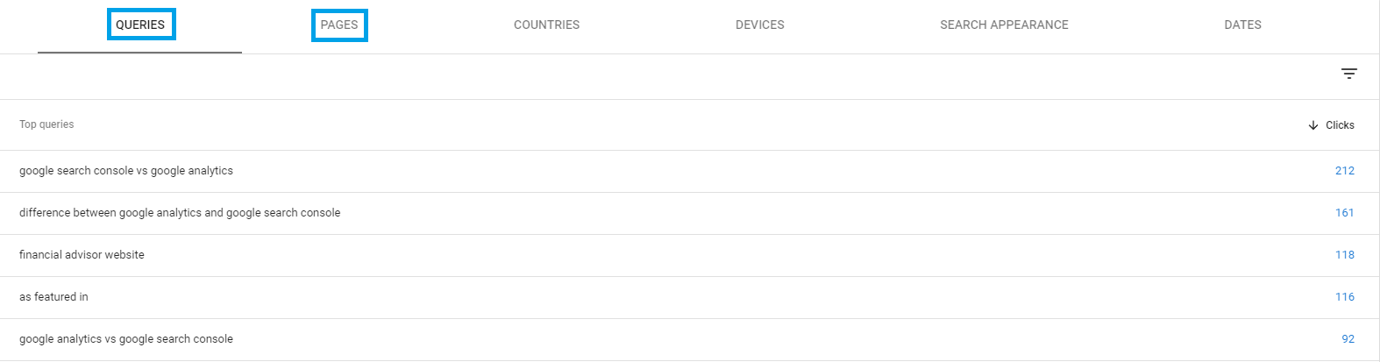
Task: Click the 161 clicks value
Action: pos(1344,213)
